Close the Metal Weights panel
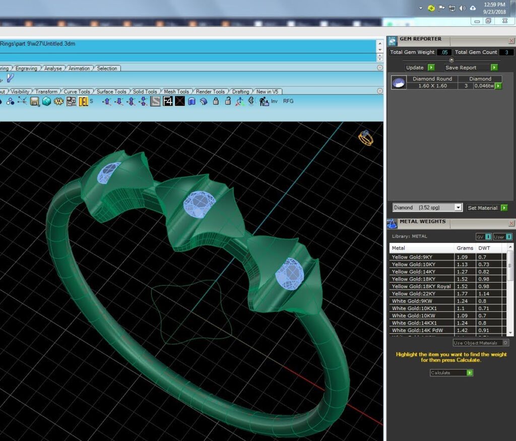 coord(511,223)
